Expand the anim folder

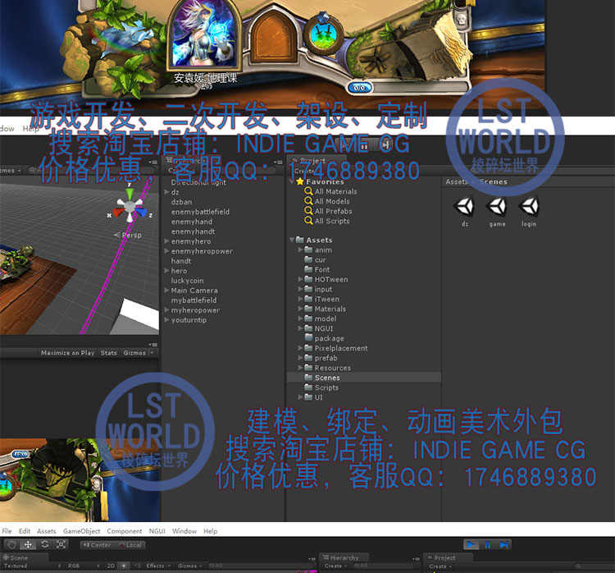coord(300,250)
